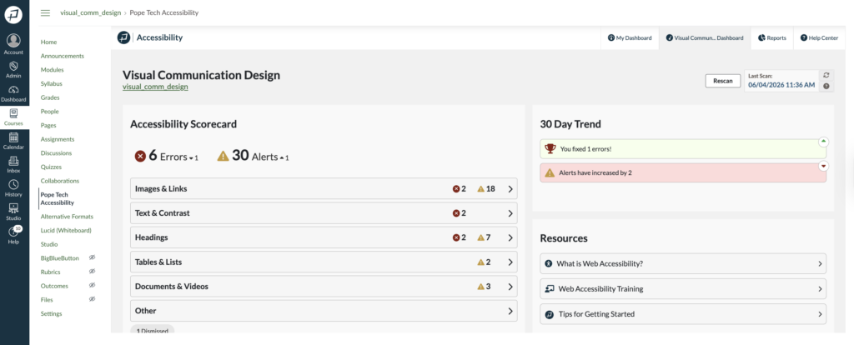Click the red error icon beside 6 Errors
This screenshot has height=345, width=854.
tap(140, 156)
